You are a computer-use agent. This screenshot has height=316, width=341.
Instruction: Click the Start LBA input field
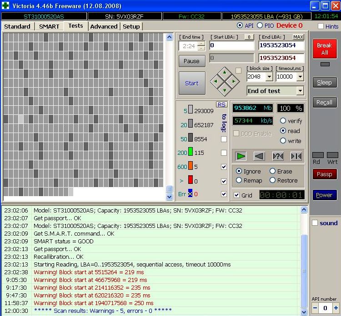point(231,45)
